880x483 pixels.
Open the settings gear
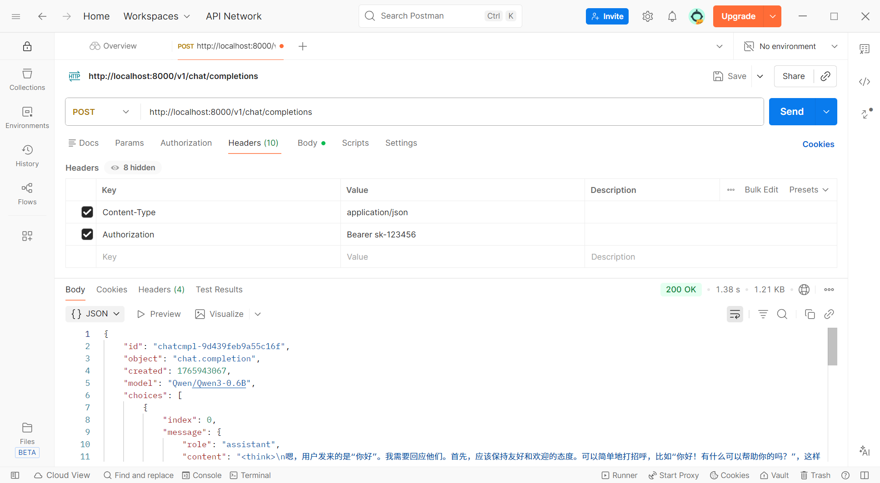pyautogui.click(x=648, y=16)
